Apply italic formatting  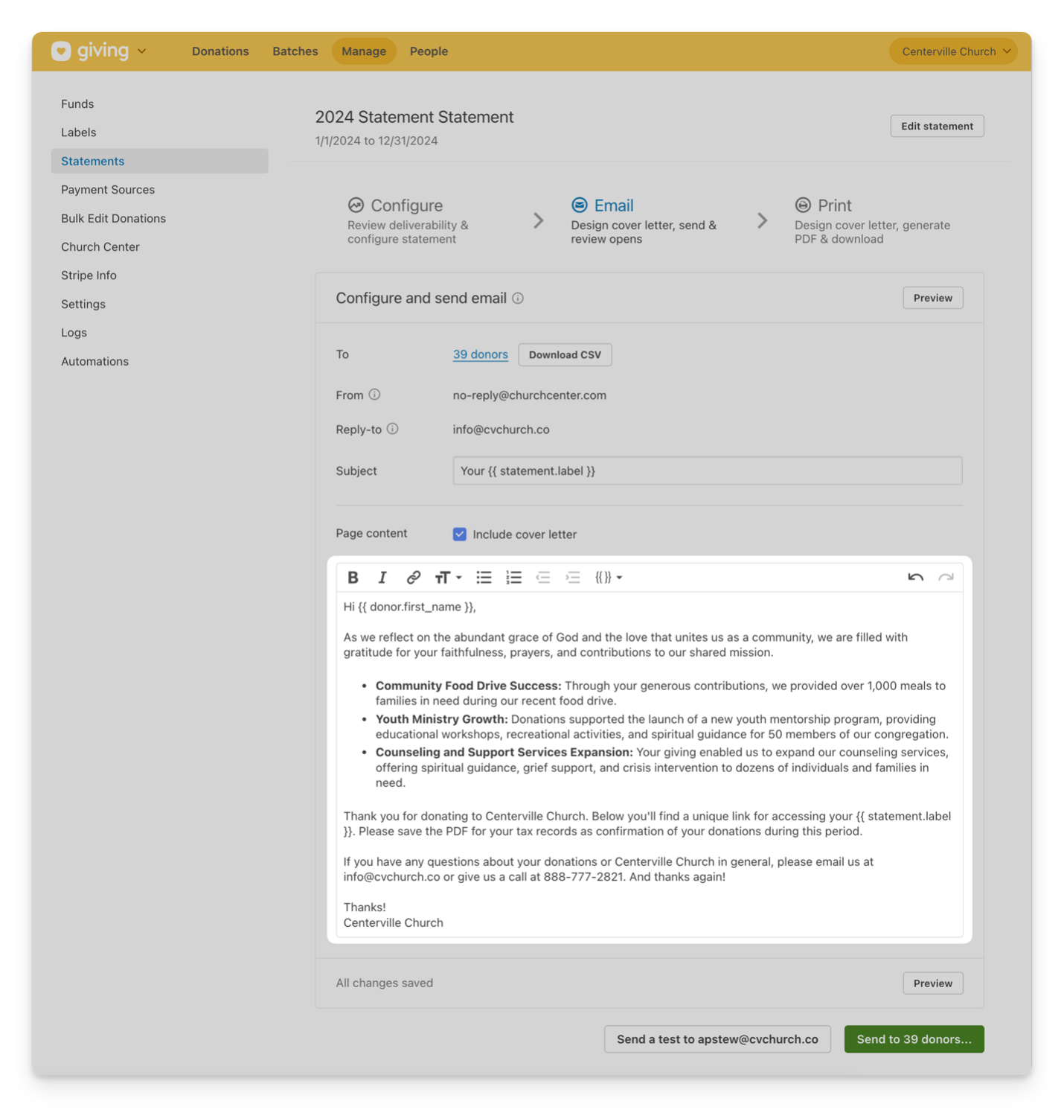(x=382, y=577)
